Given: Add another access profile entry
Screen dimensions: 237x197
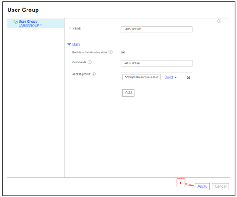Looking at the screenshot, I should point(128,93).
